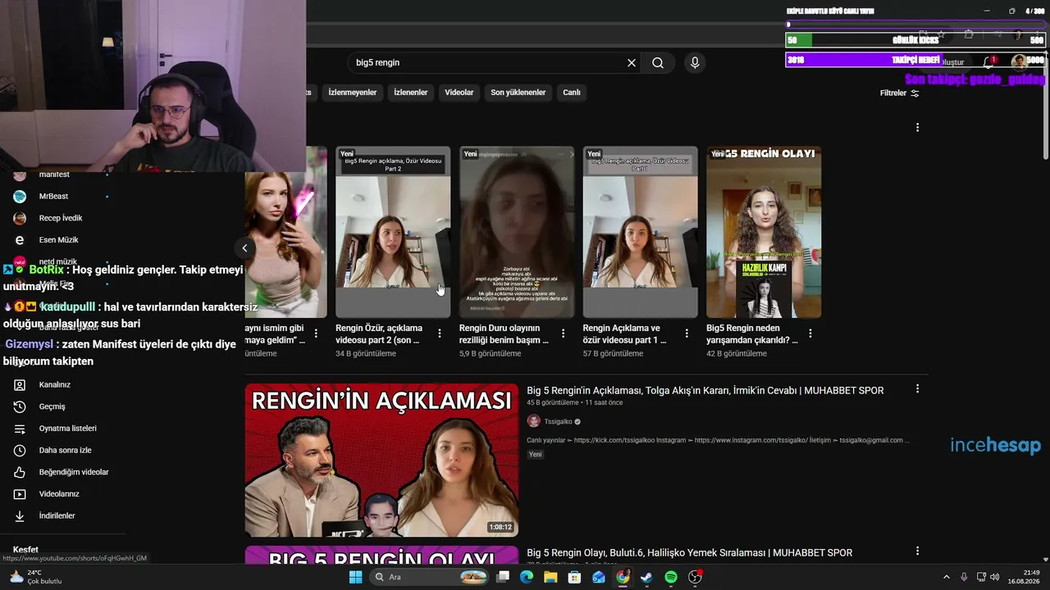Open the weather widget showing 24°C
The height and width of the screenshot is (590, 1050).
pos(36,577)
